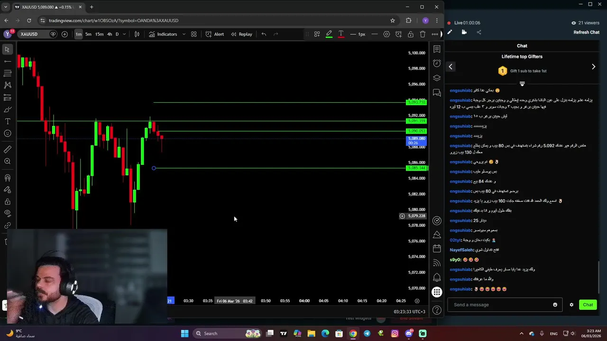Show next item in Lifetime top Gifters

click(x=593, y=67)
